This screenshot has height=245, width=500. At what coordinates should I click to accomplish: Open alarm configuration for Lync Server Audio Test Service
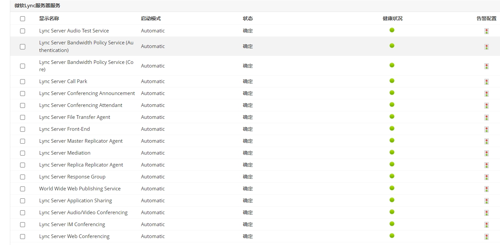pos(486,31)
